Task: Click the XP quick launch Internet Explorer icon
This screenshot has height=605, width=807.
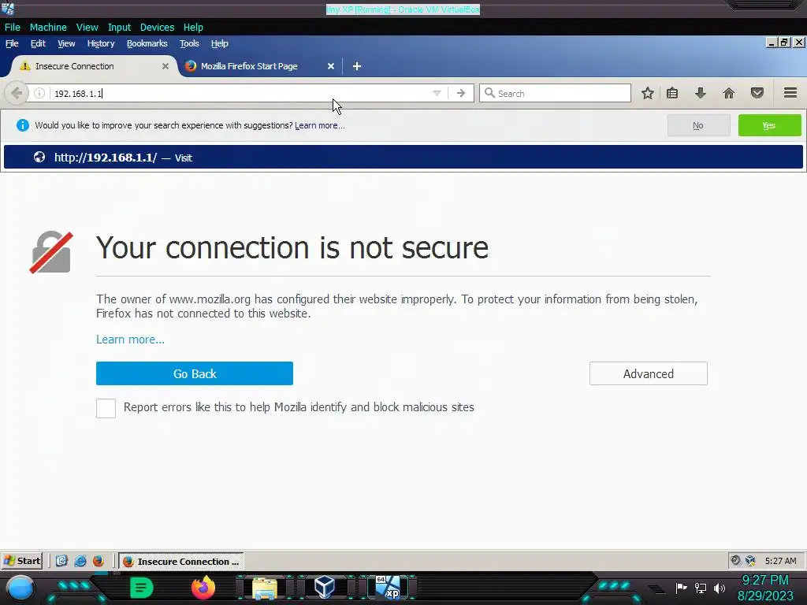Action: click(x=80, y=561)
